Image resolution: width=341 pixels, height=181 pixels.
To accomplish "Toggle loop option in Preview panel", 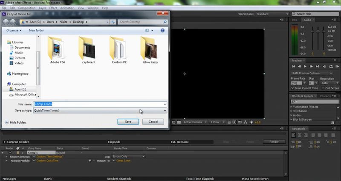I will click(331, 67).
